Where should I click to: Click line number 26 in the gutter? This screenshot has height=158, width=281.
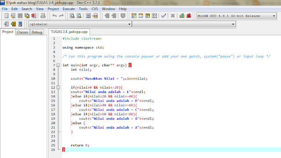point(53,150)
